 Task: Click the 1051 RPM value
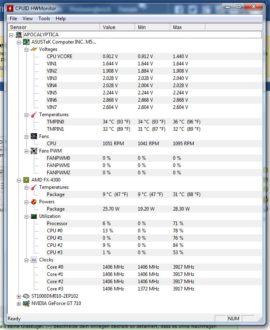click(x=113, y=144)
